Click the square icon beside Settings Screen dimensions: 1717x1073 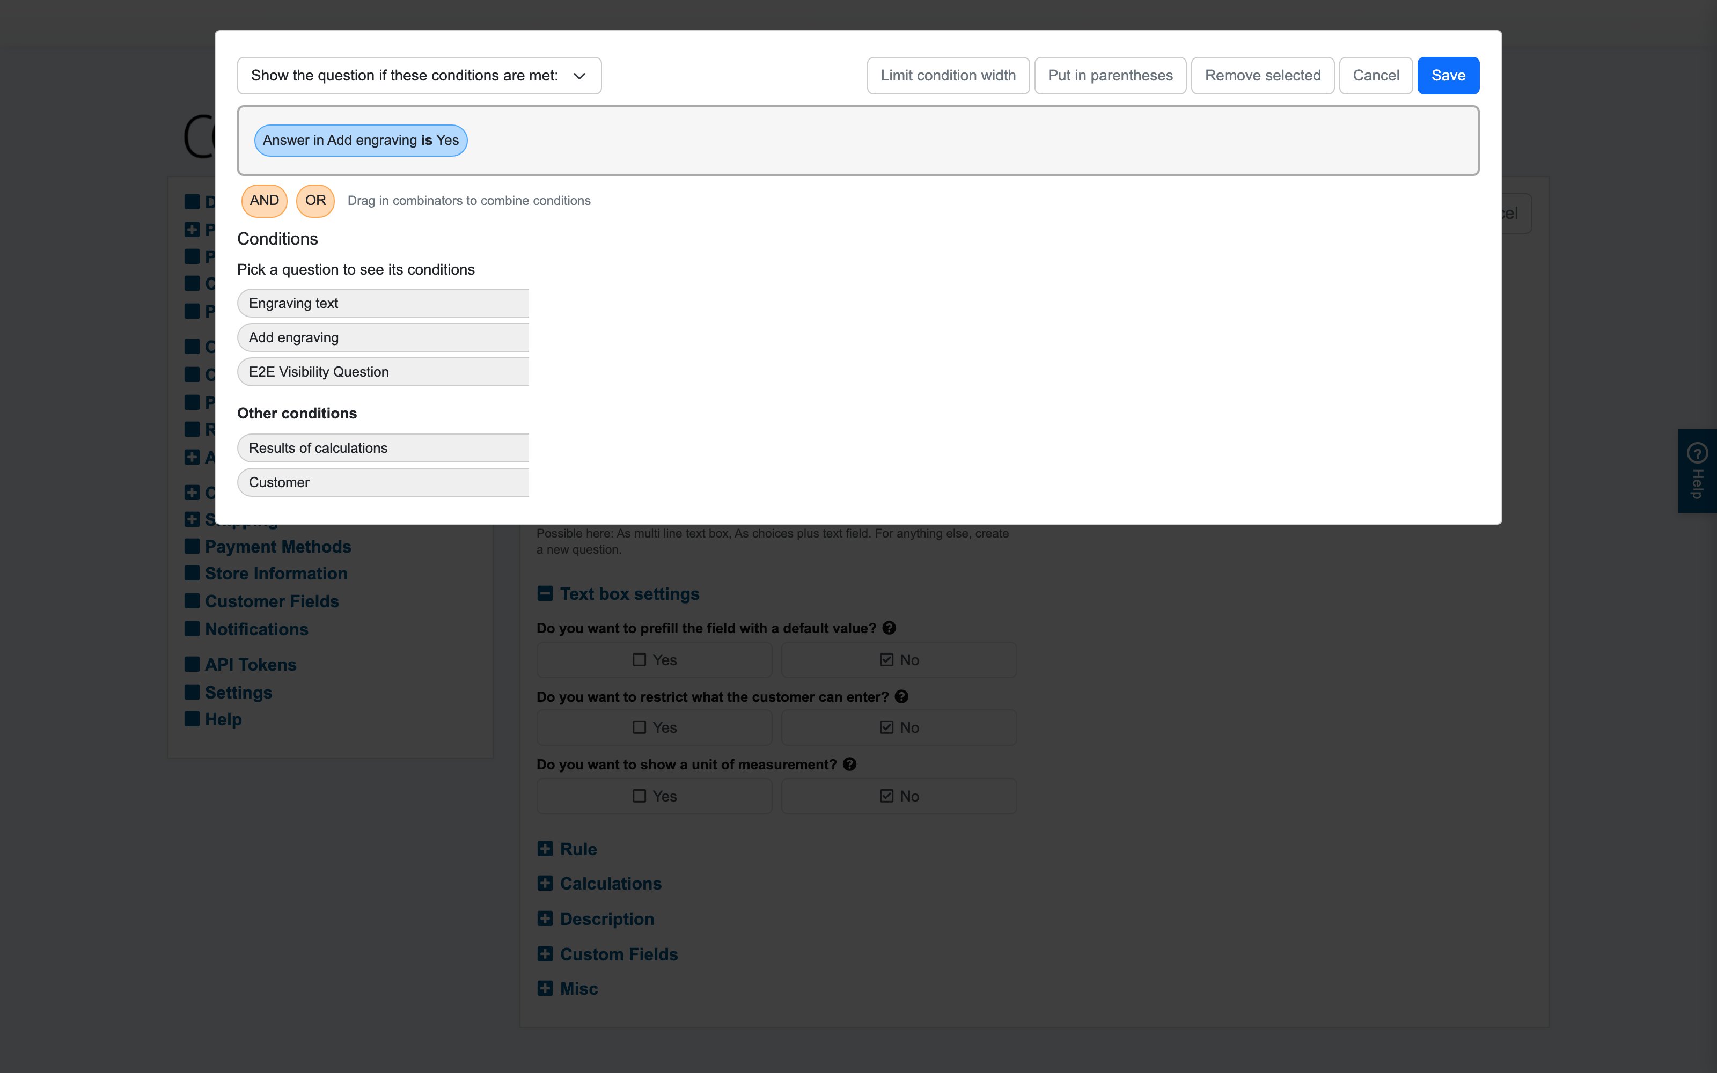coord(192,692)
